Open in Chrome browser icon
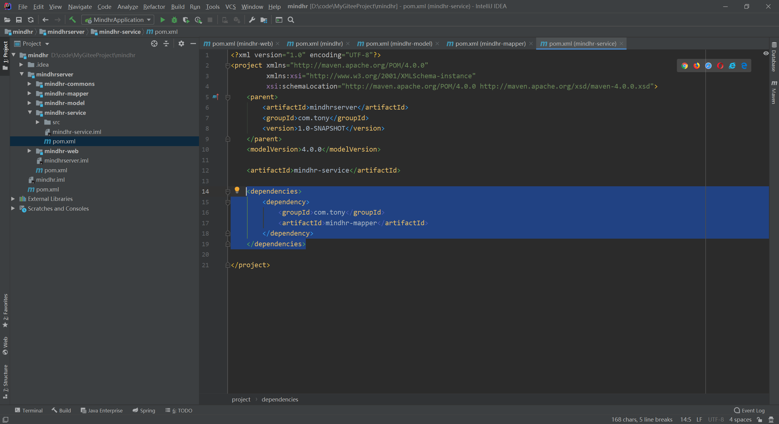 [x=684, y=66]
